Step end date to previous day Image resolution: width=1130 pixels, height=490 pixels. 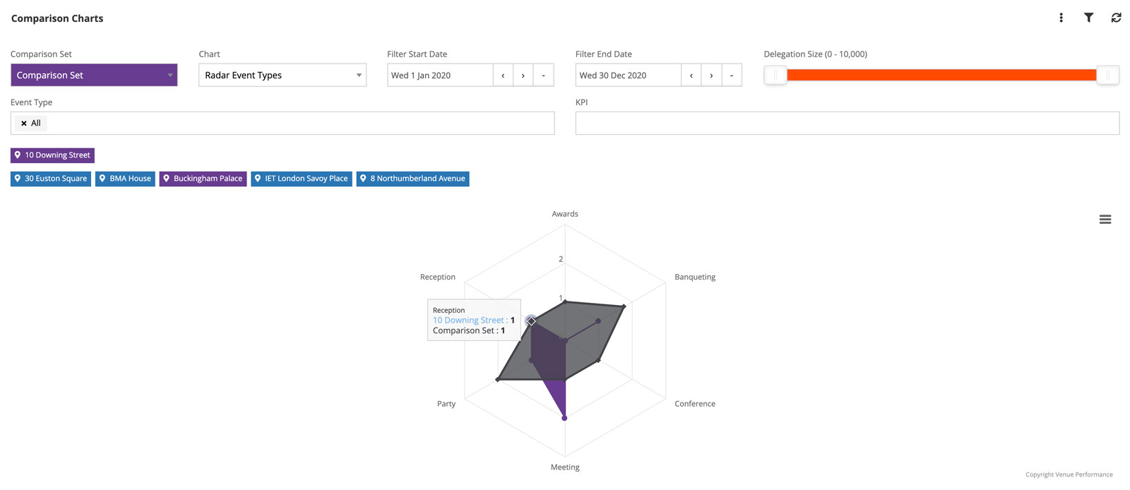pos(691,76)
